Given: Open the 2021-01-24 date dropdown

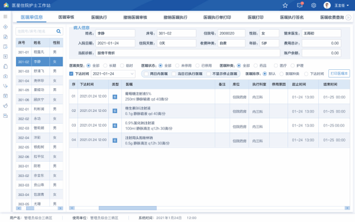Looking at the screenshot, I should [x=113, y=74].
